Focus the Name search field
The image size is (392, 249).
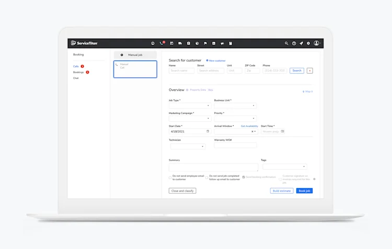coord(181,70)
